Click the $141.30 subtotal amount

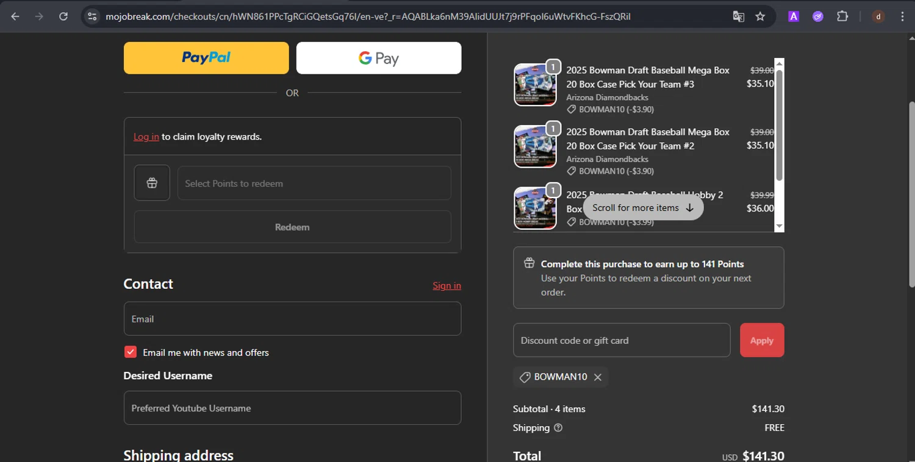pyautogui.click(x=768, y=409)
